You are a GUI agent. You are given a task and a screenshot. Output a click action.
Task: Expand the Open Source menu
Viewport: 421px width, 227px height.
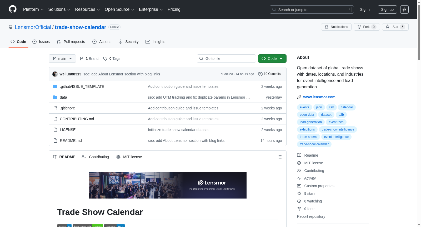pos(119,9)
